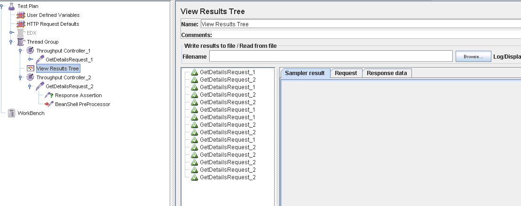Focus the Name input field

[361, 24]
